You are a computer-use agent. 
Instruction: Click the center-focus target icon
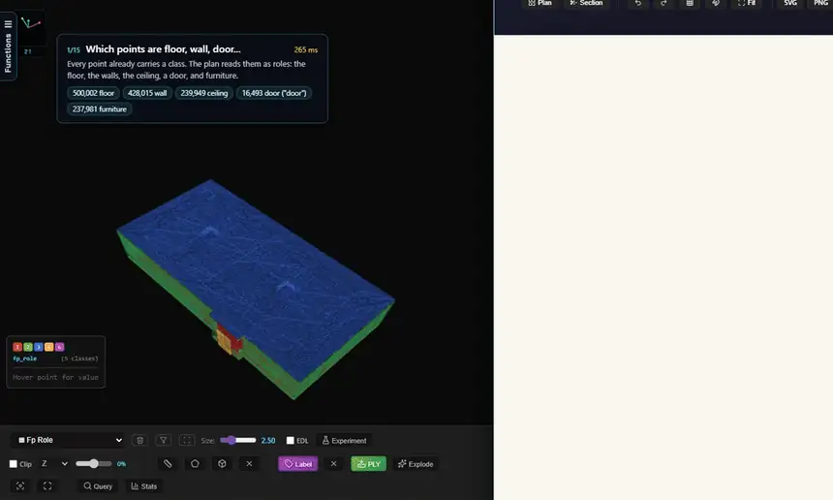point(20,486)
